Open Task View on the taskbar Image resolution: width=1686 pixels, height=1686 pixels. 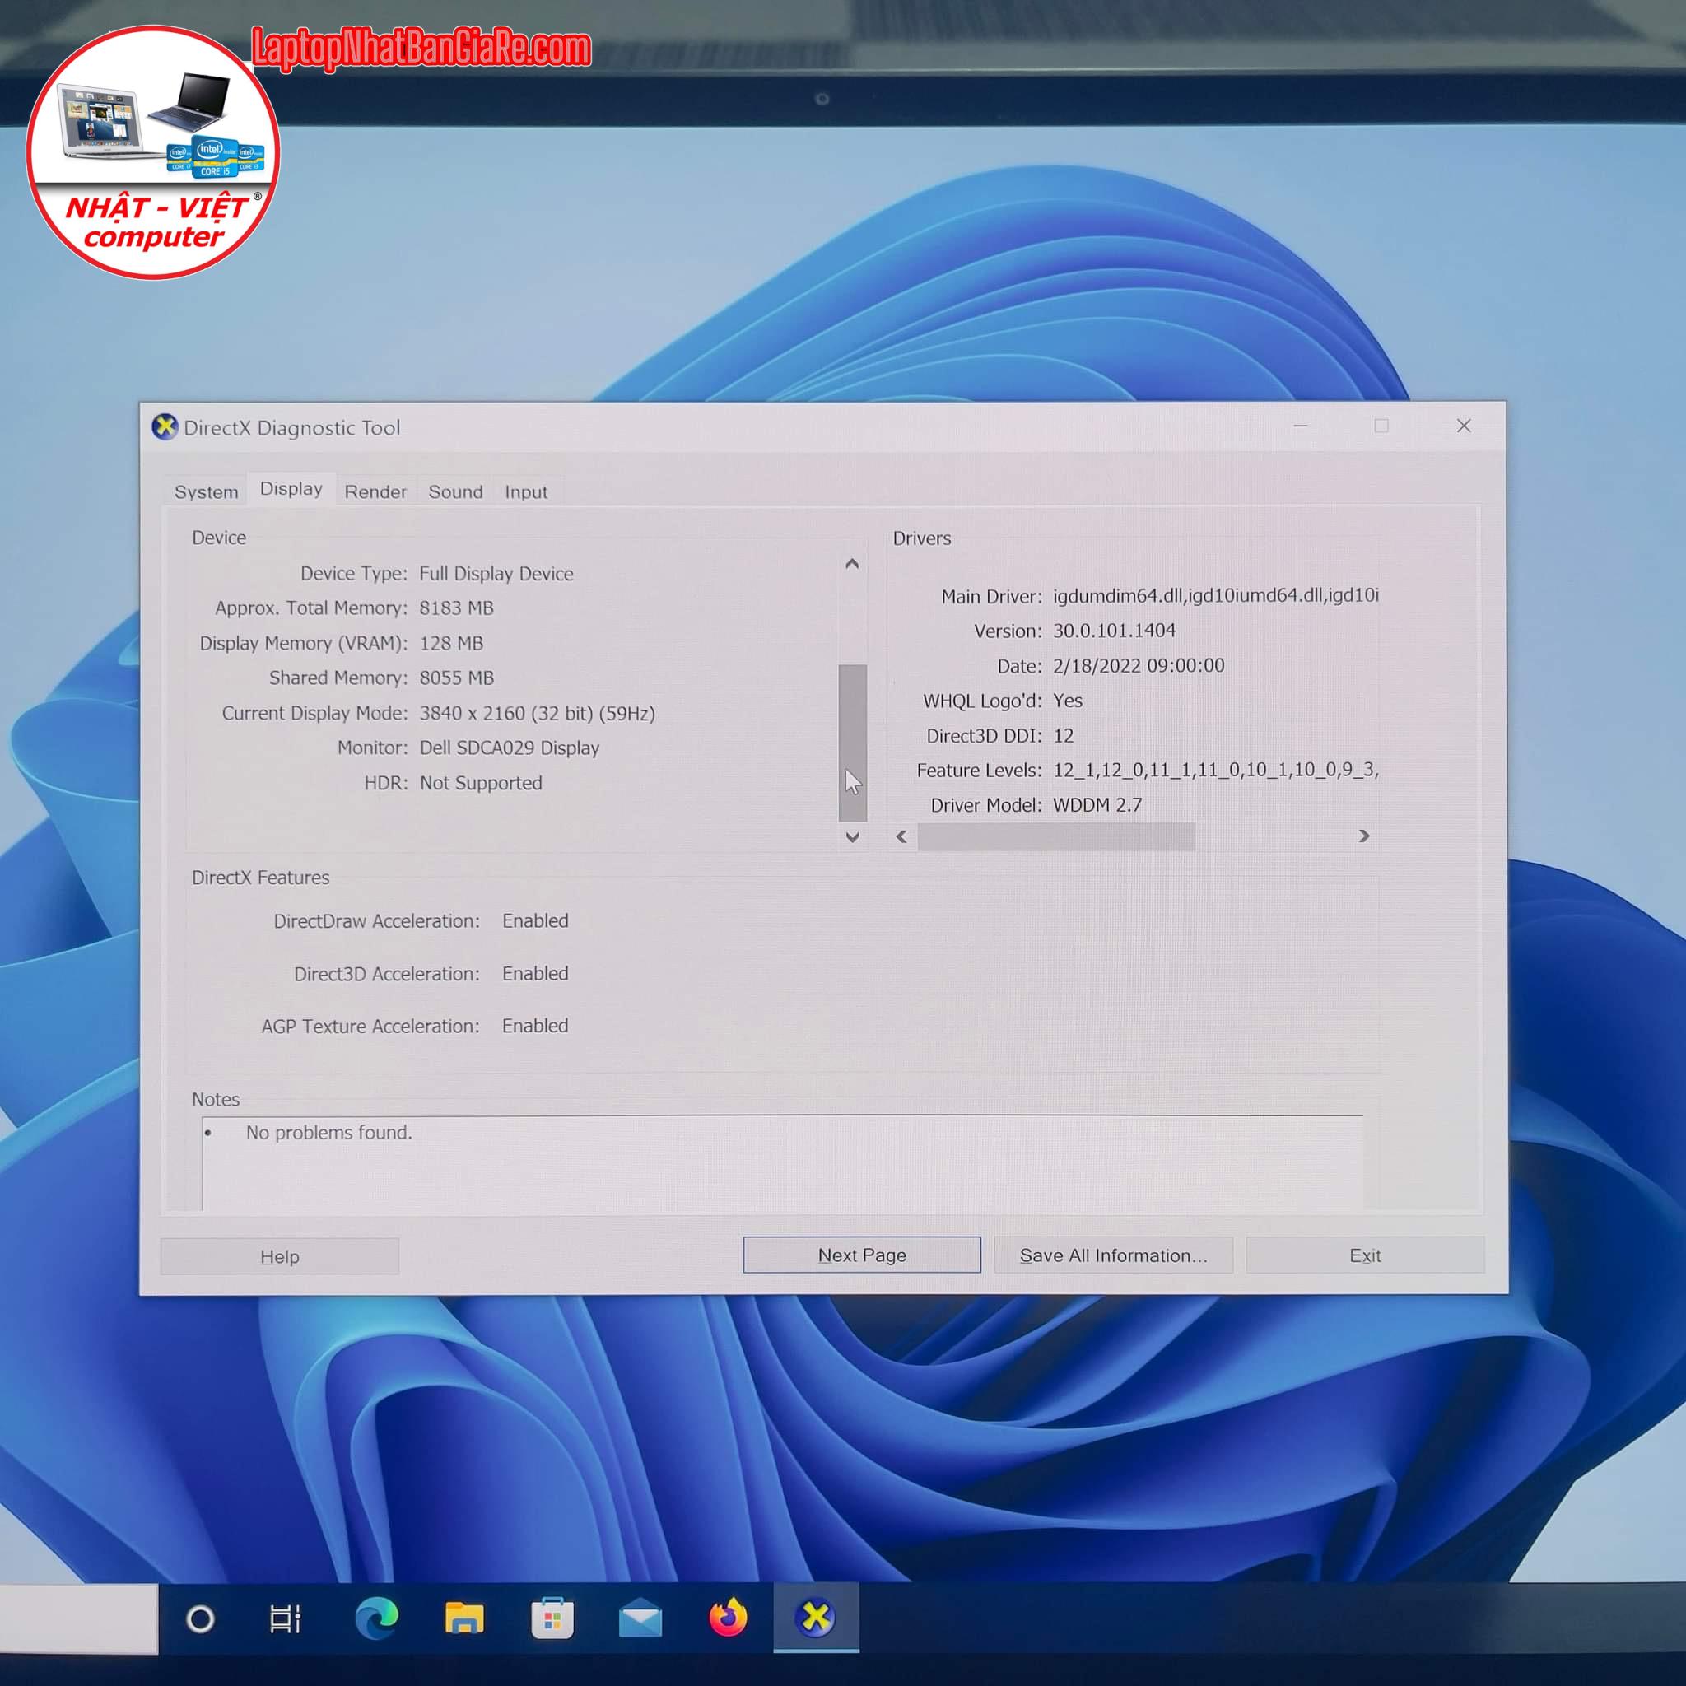tap(286, 1619)
